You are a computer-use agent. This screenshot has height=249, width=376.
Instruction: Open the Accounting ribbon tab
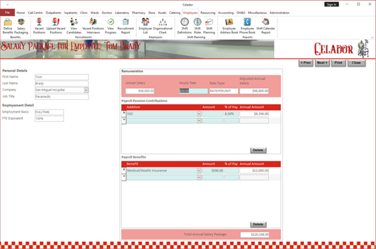coord(226,13)
